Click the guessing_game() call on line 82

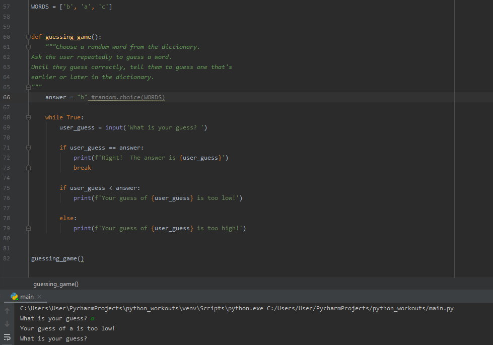[x=57, y=258]
